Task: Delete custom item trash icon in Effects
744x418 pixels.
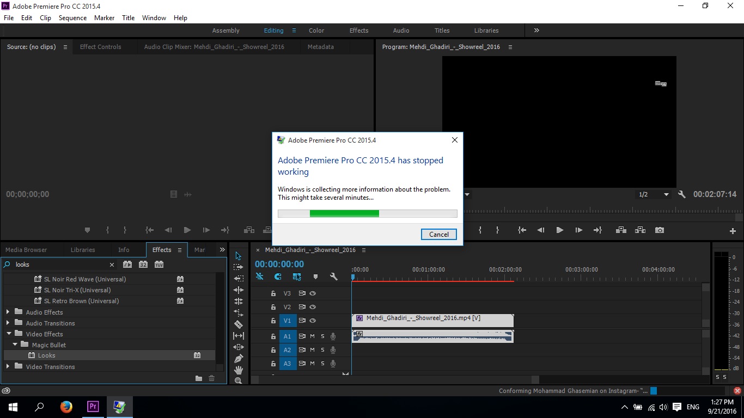Action: pos(212,378)
